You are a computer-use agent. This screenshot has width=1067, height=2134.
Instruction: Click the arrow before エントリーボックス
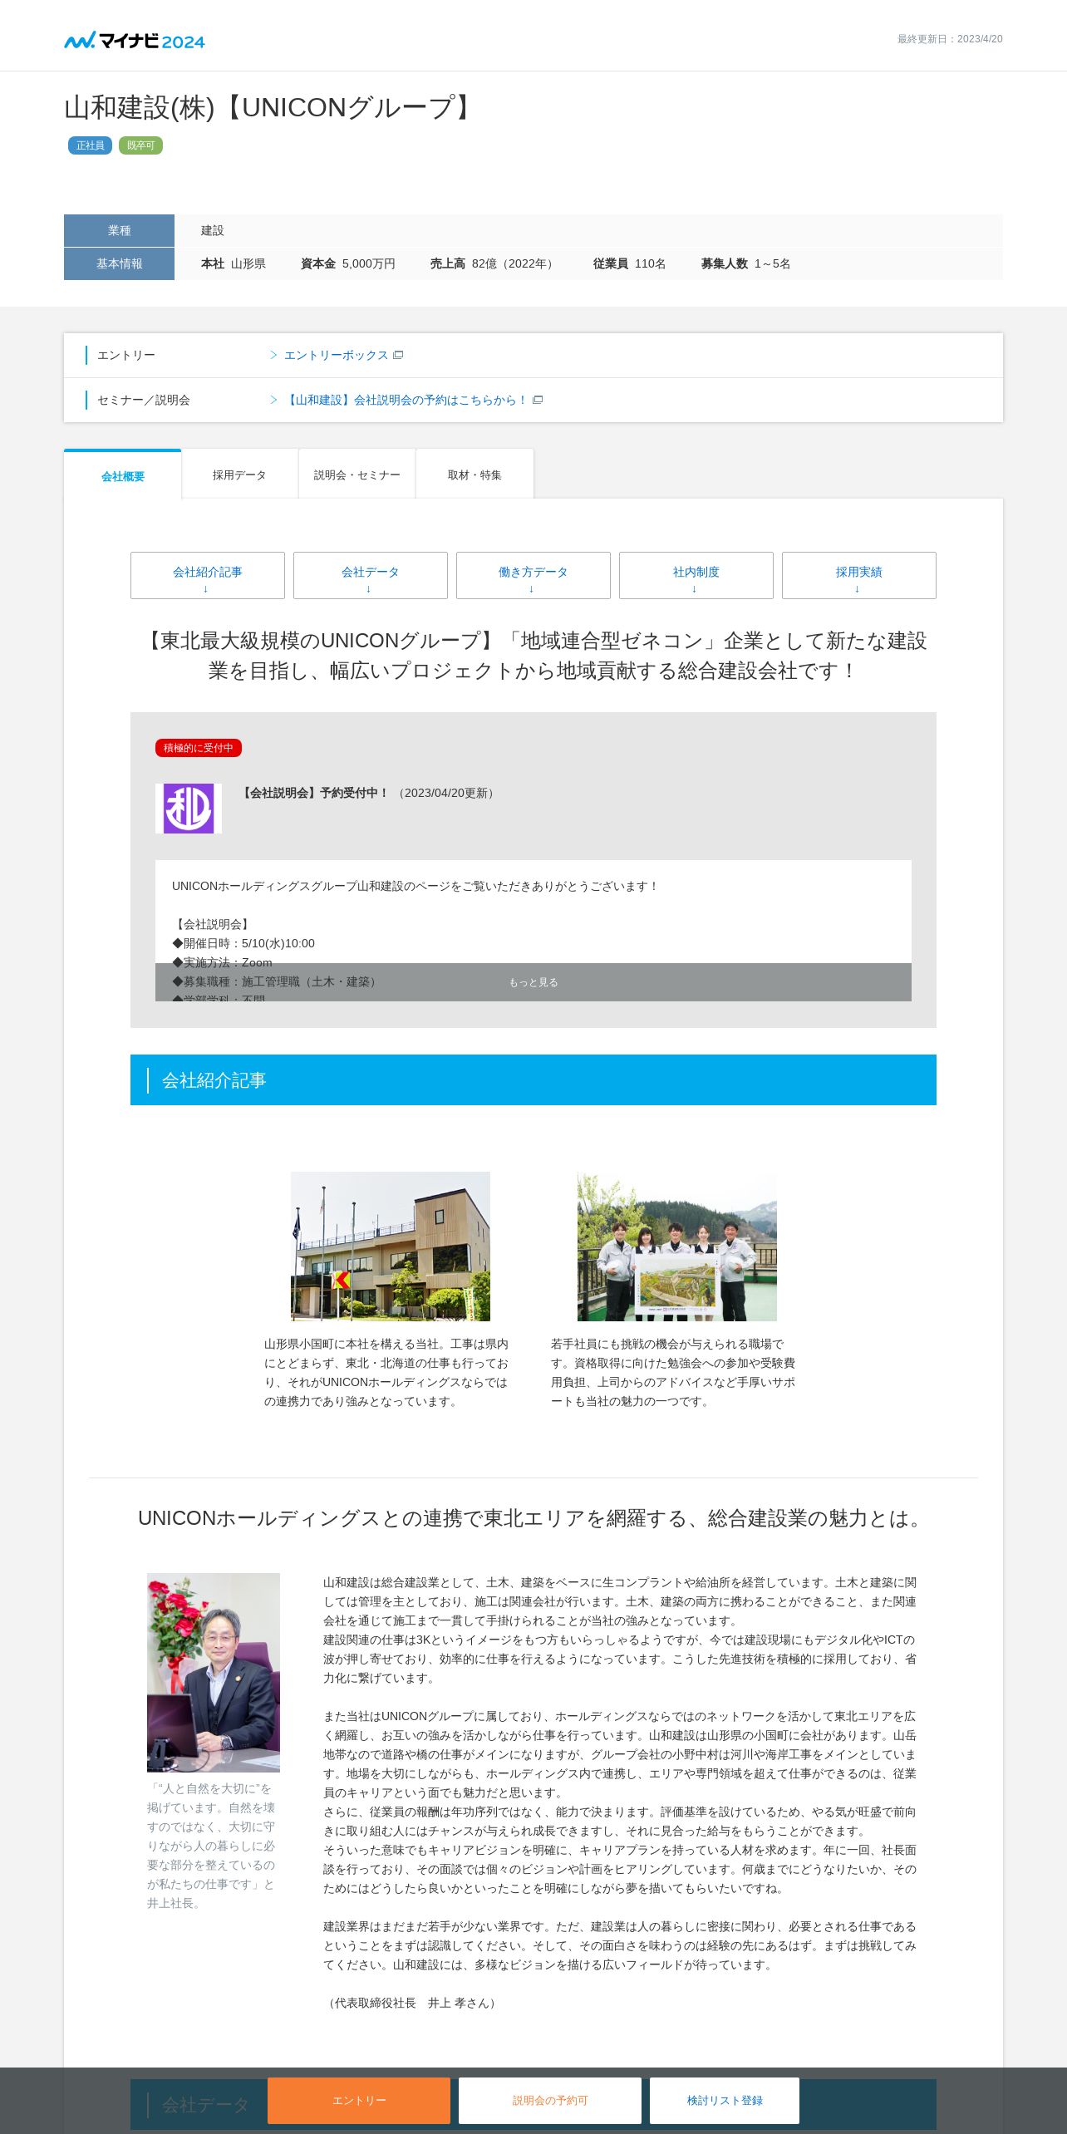tap(273, 355)
